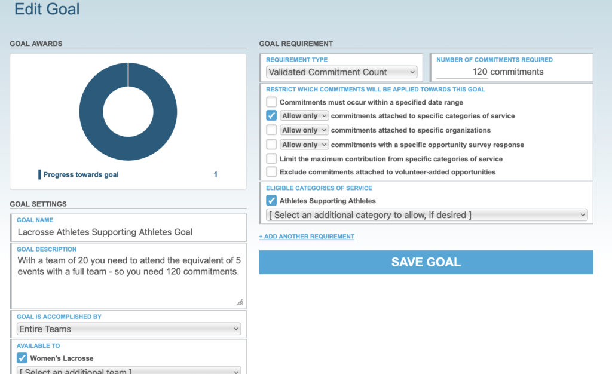Check the specific organizations restriction box
Viewport: 612px width, 374px height.
pyautogui.click(x=271, y=130)
